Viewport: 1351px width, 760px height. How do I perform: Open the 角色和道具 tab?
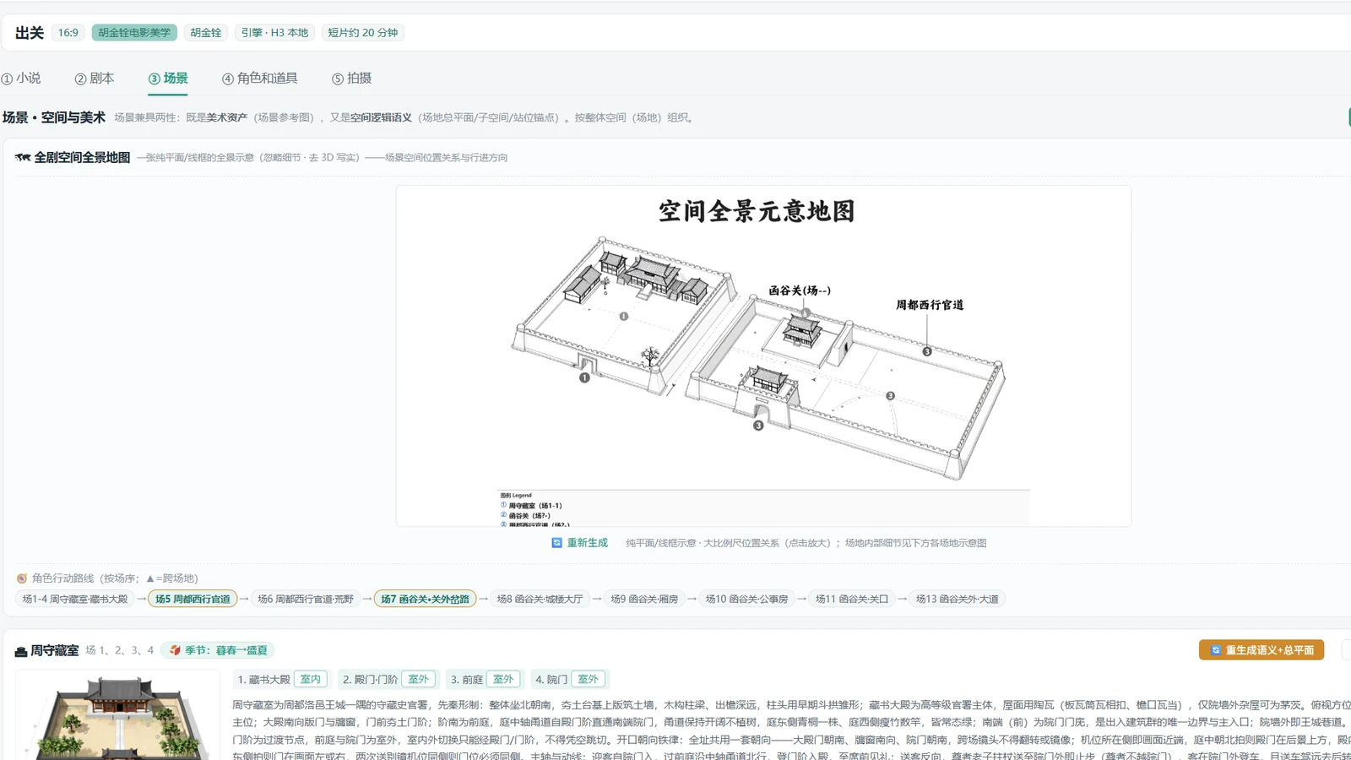coord(260,78)
